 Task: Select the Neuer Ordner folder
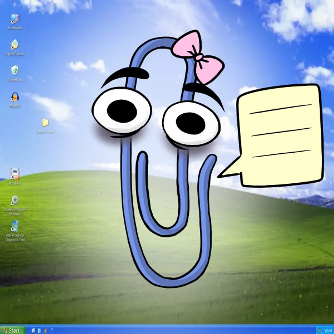pyautogui.click(x=45, y=123)
